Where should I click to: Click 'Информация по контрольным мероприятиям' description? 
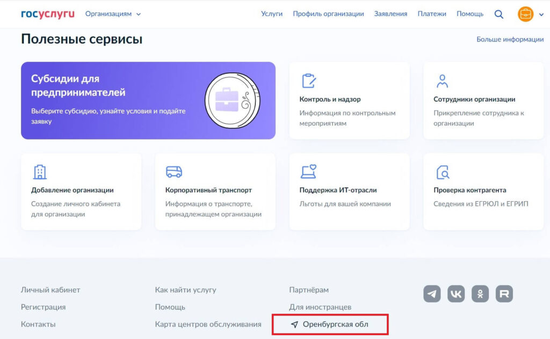(x=348, y=118)
